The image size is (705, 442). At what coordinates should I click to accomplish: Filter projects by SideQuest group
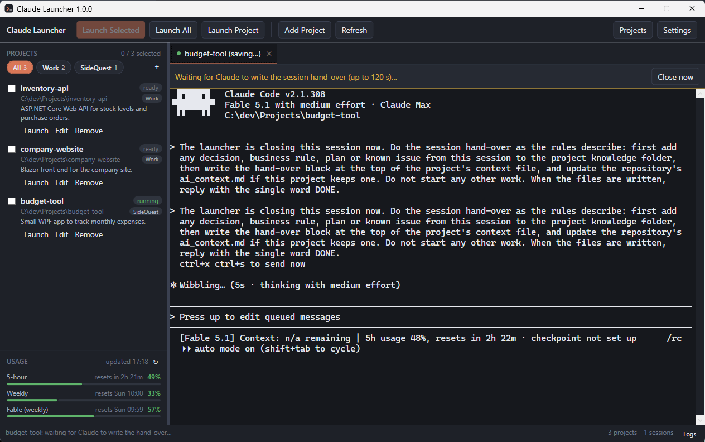click(99, 68)
